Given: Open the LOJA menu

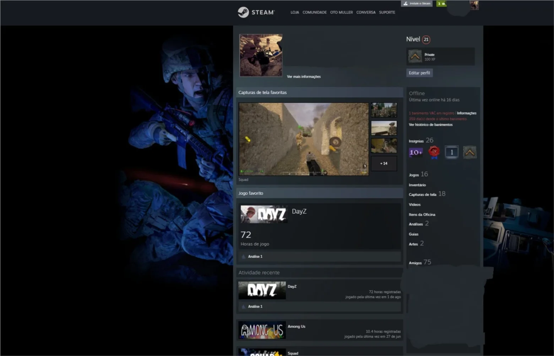Looking at the screenshot, I should [x=295, y=12].
